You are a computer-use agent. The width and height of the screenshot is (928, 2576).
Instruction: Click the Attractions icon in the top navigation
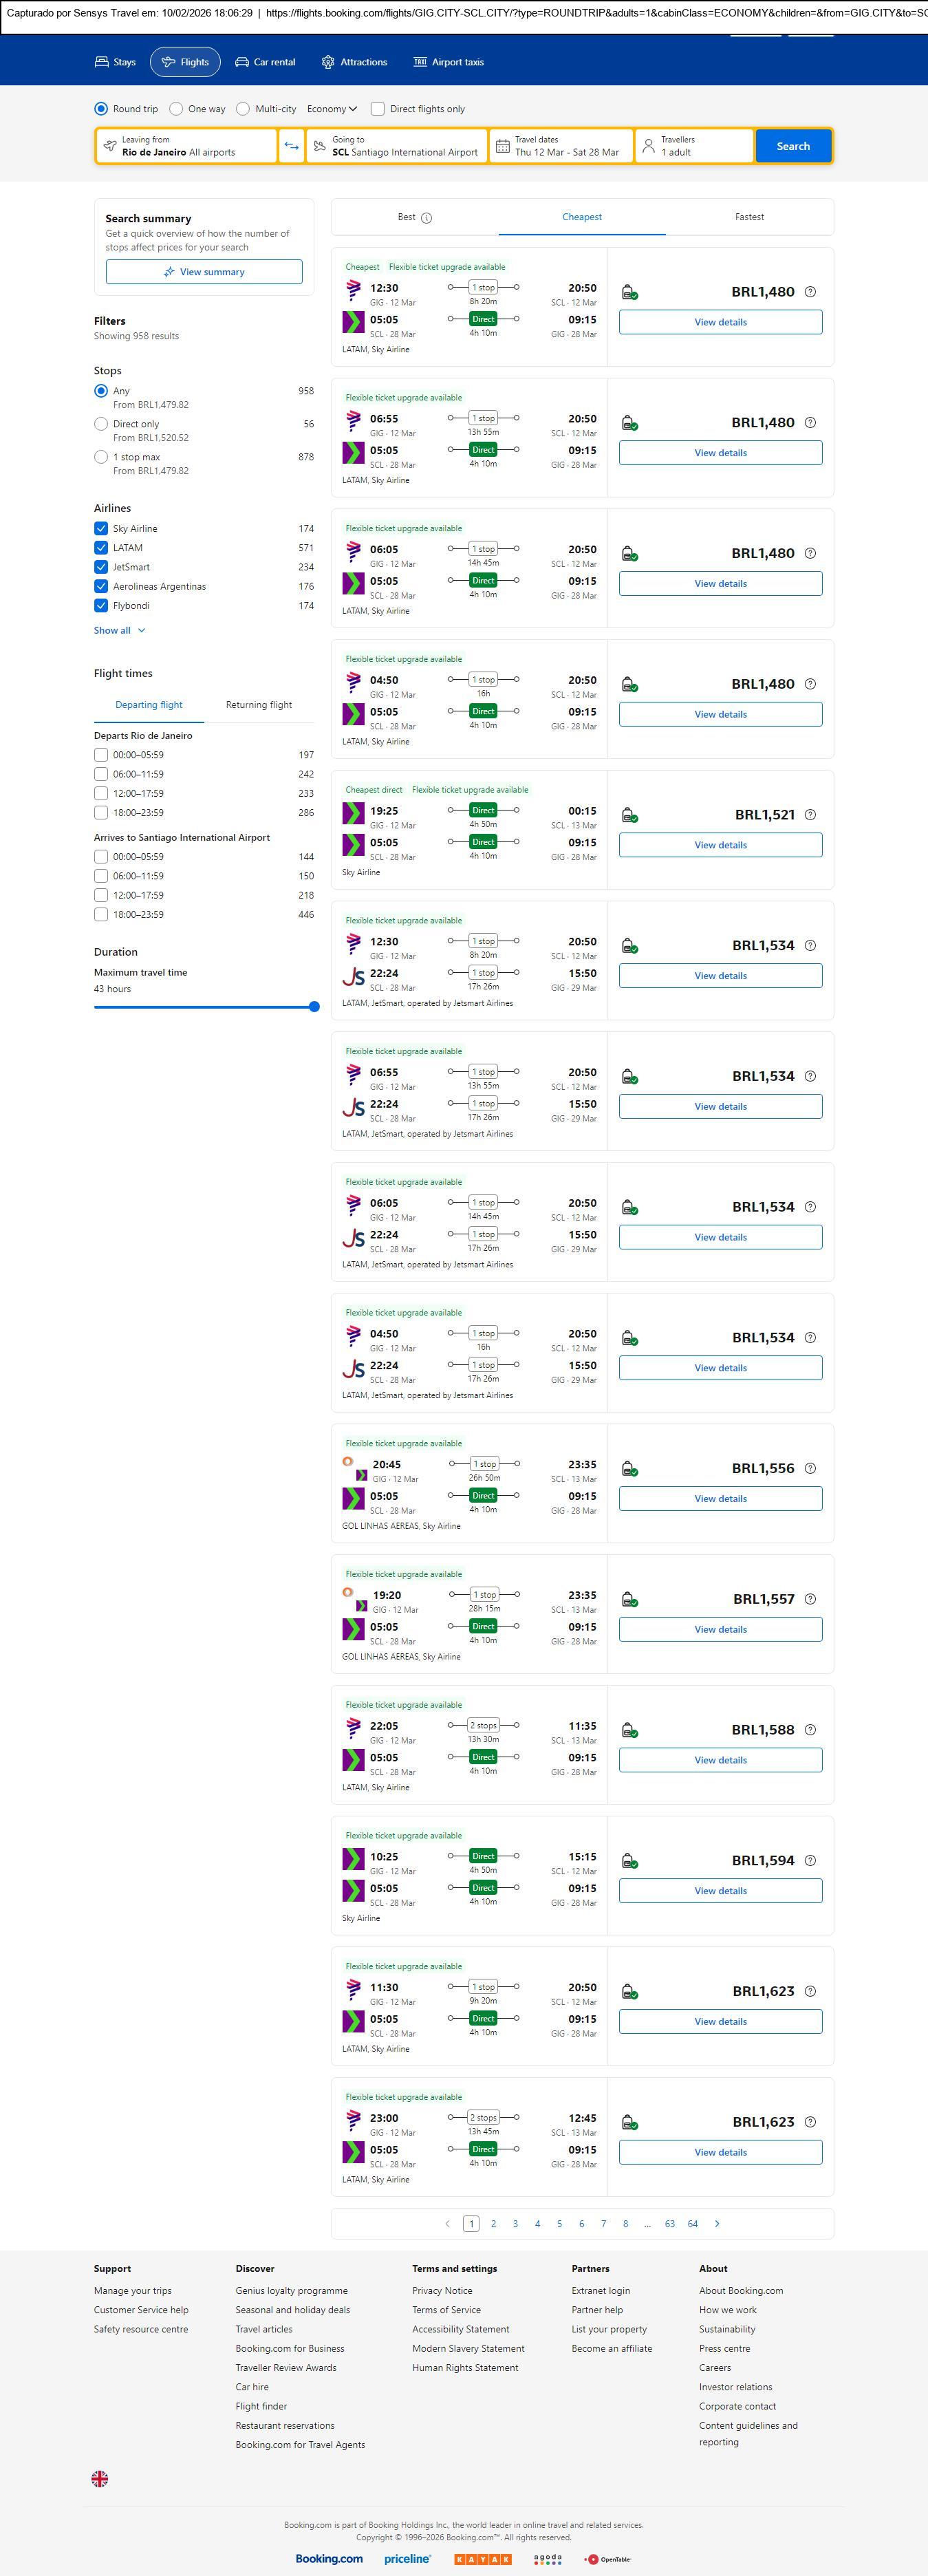point(328,62)
